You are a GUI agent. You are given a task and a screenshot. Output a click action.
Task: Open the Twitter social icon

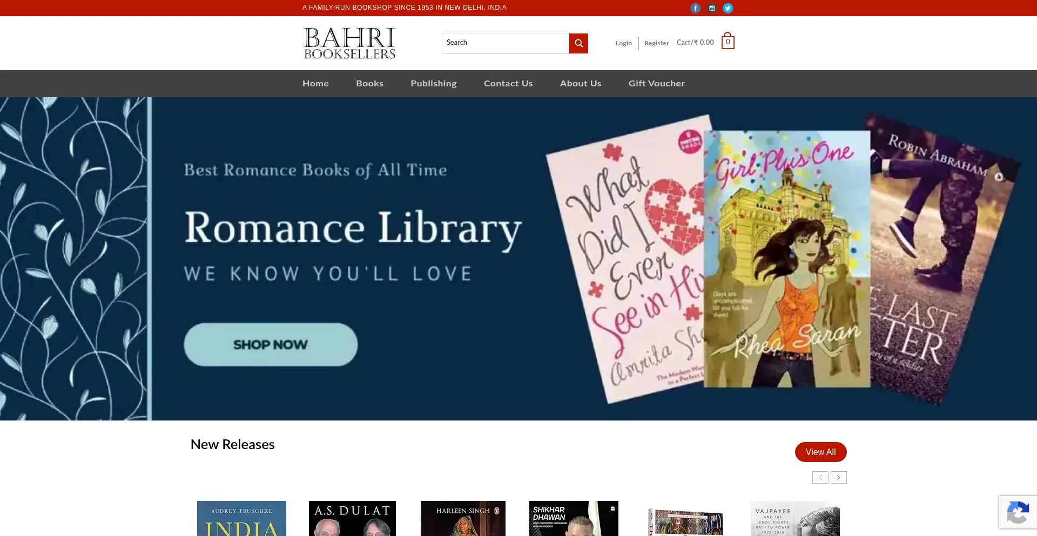click(x=728, y=8)
